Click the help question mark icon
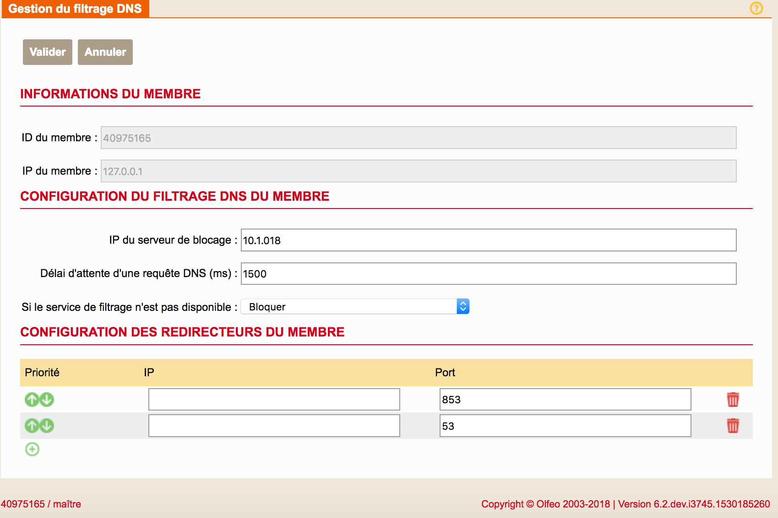778x518 pixels. (x=756, y=8)
